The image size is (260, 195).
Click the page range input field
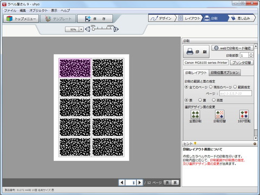click(236, 93)
